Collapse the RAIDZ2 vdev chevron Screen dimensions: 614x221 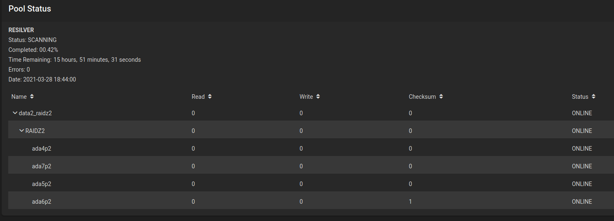(x=22, y=131)
